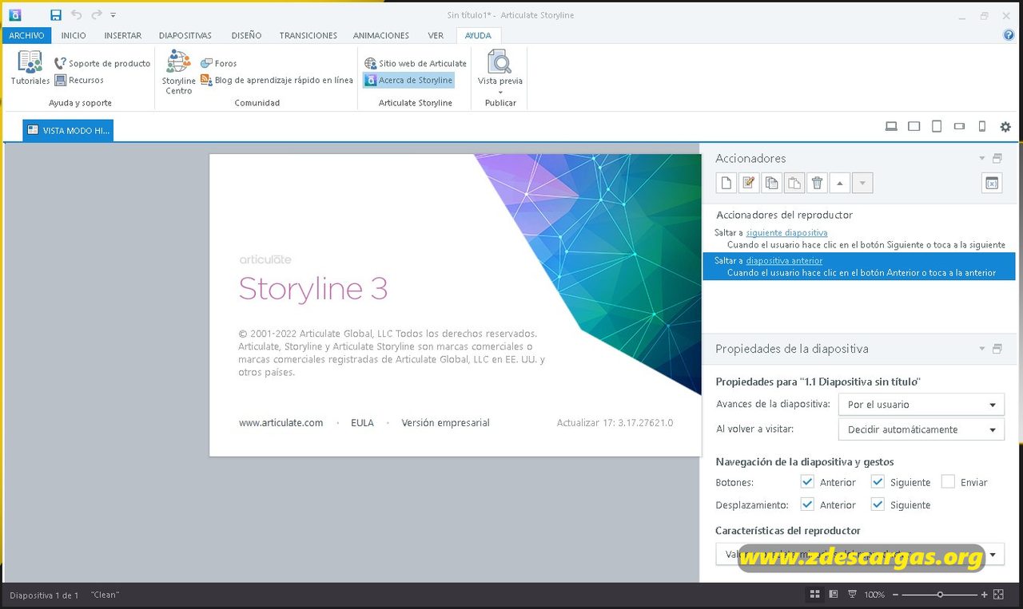
Task: Switch to the DIAPOSITIVAS tab
Action: pyautogui.click(x=185, y=35)
